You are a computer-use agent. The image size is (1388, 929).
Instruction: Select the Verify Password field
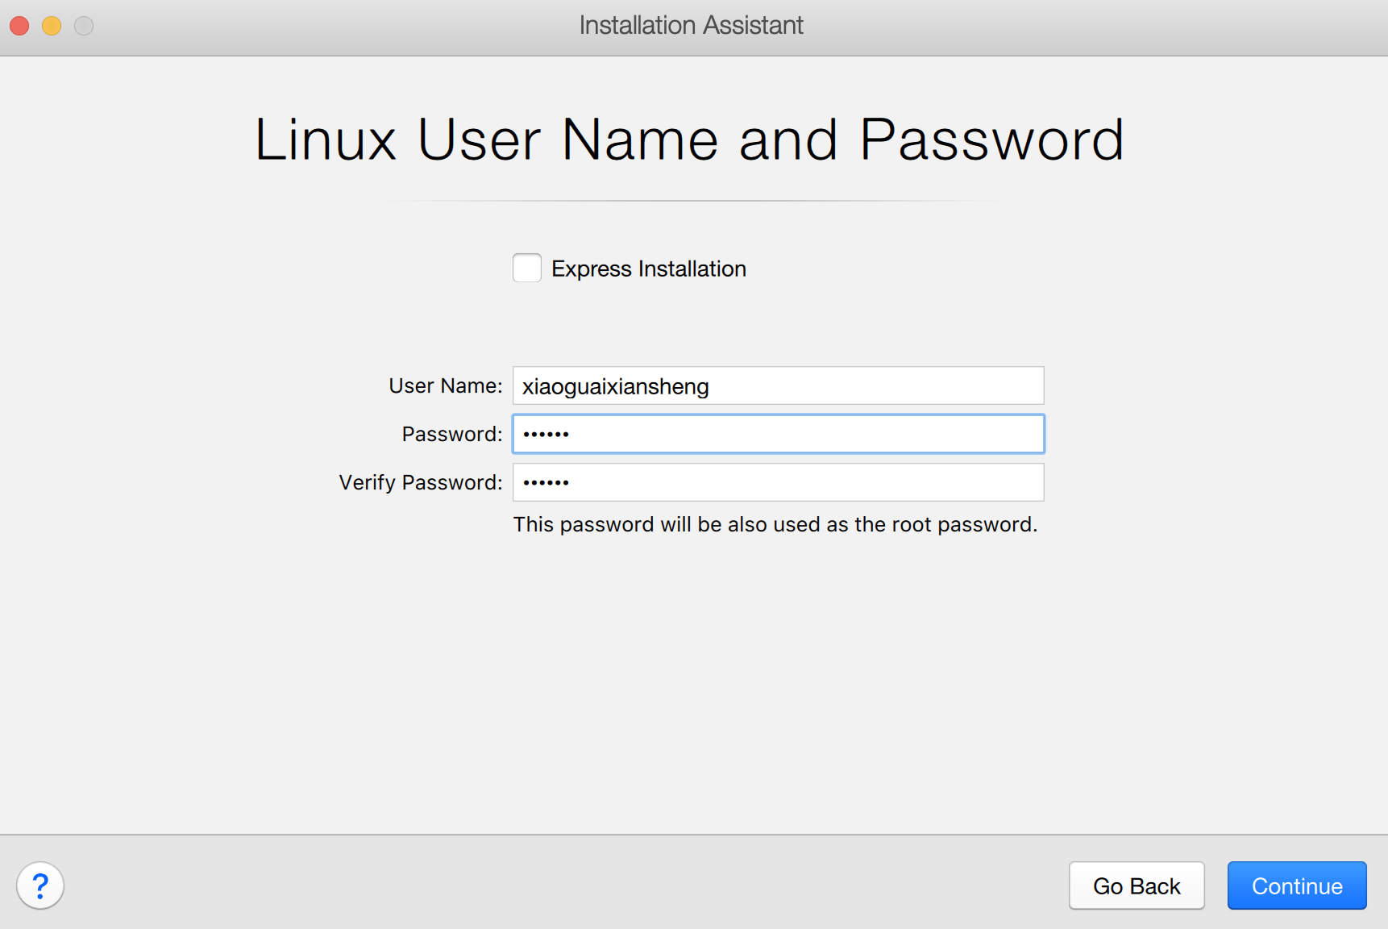[x=779, y=482]
